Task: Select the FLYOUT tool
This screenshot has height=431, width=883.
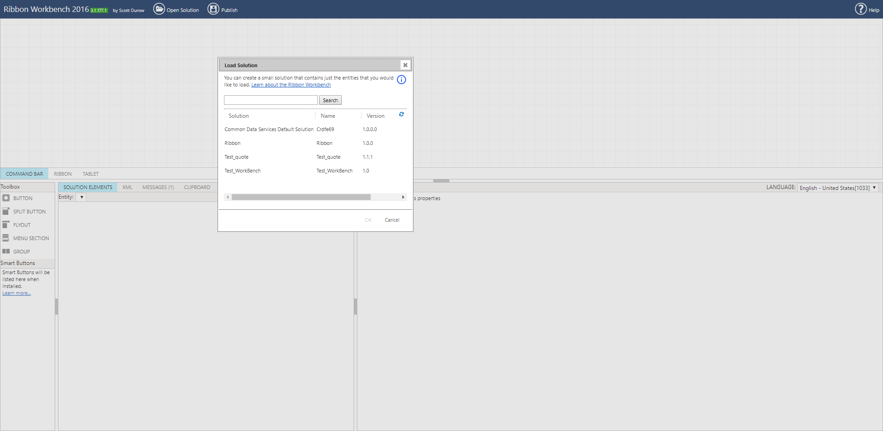Action: point(22,224)
